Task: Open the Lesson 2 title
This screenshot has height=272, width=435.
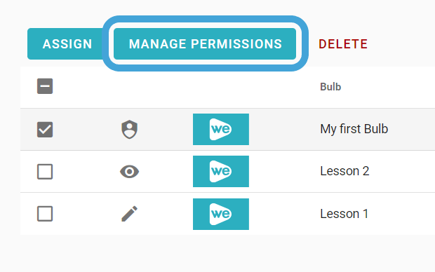Action: point(344,171)
